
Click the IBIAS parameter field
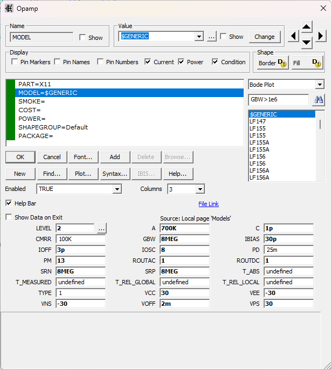click(289, 239)
